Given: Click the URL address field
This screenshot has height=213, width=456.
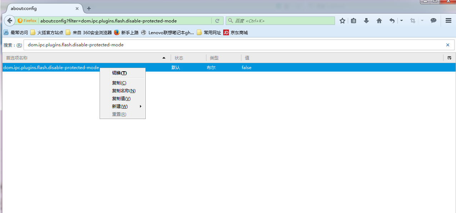Looking at the screenshot, I should [125, 21].
